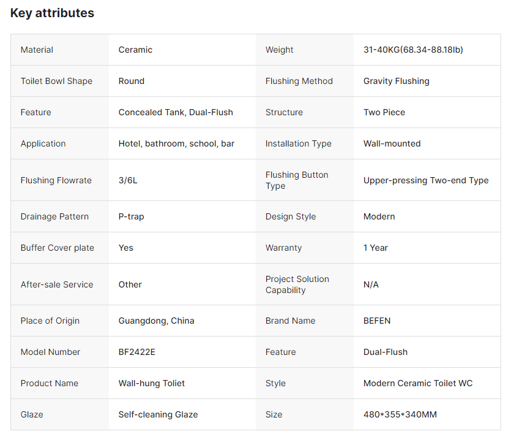This screenshot has width=514, height=442.
Task: Select Guangdong, China origin value
Action: coord(156,321)
